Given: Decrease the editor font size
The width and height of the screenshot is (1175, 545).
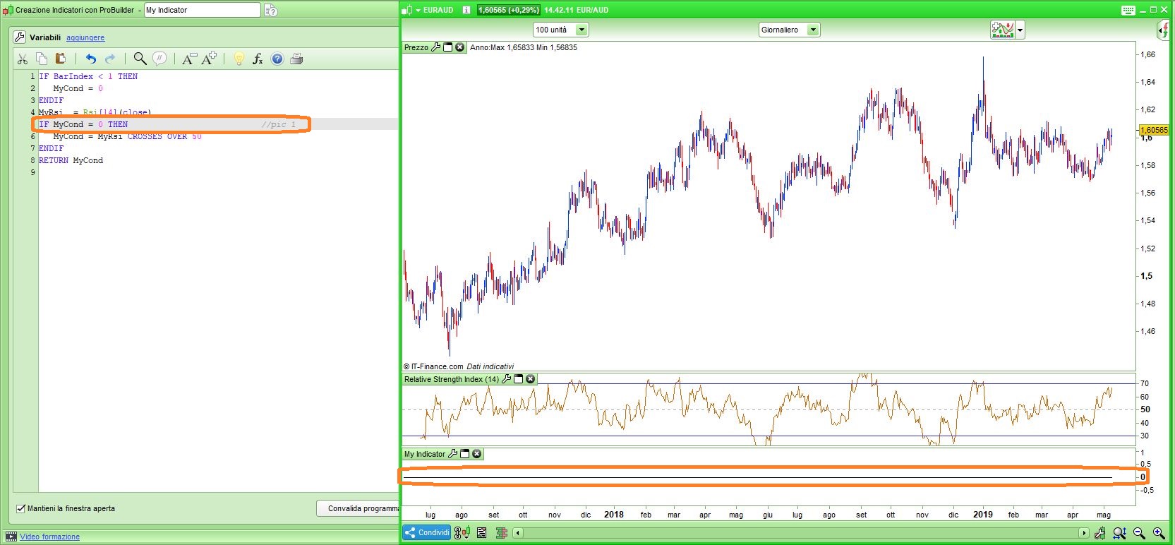Looking at the screenshot, I should pyautogui.click(x=189, y=59).
